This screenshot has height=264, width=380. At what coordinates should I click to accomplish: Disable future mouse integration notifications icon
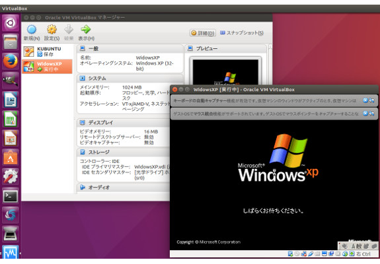click(x=371, y=114)
